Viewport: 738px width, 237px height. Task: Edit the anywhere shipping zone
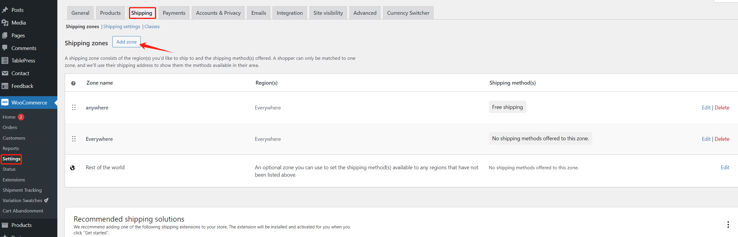coord(706,108)
